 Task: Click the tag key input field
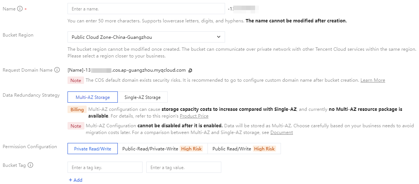coord(105,168)
